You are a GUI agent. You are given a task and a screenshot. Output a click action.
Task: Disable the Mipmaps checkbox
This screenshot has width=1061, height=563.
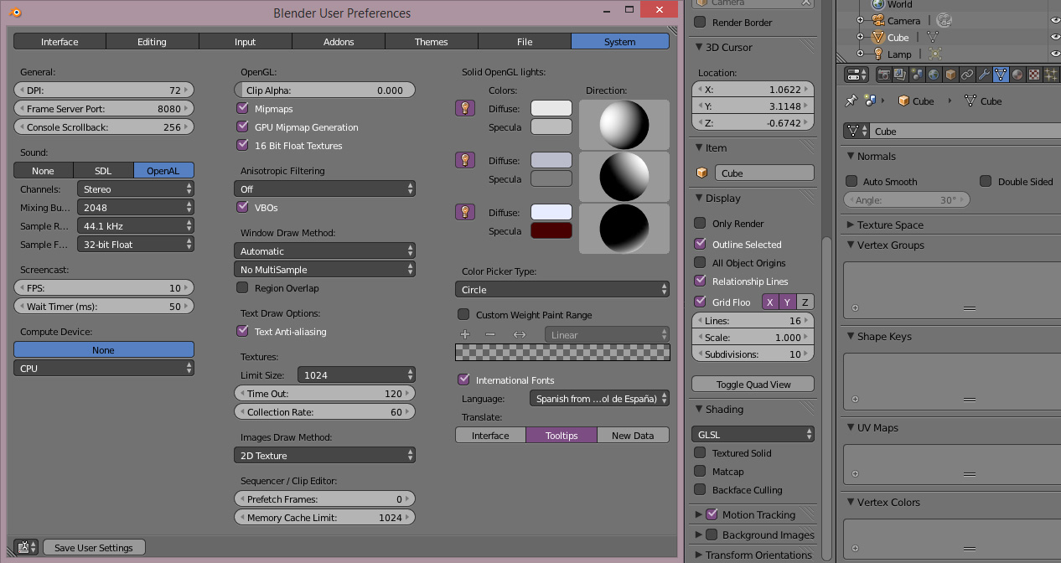243,108
